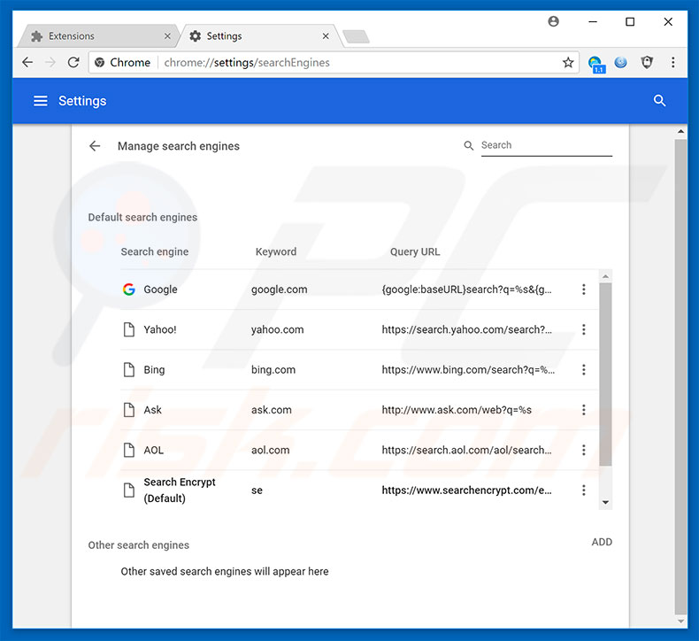Click the Query URL column header

(415, 251)
